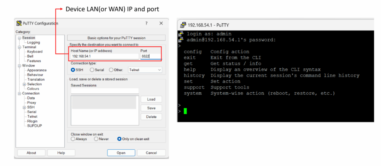Choose the Other connection type option
381x166 pixels.
pyautogui.click(x=111, y=70)
